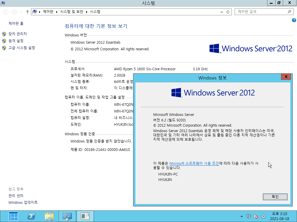This screenshot has height=222, width=297.
Task: Click the circled X tray icon
Action: click(x=263, y=216)
